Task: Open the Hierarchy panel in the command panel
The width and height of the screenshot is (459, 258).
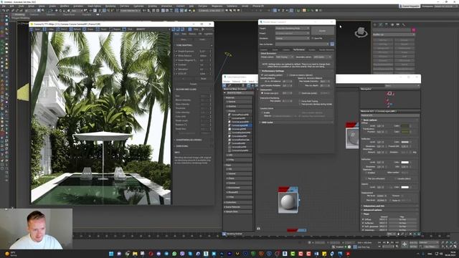Action: tap(387, 24)
